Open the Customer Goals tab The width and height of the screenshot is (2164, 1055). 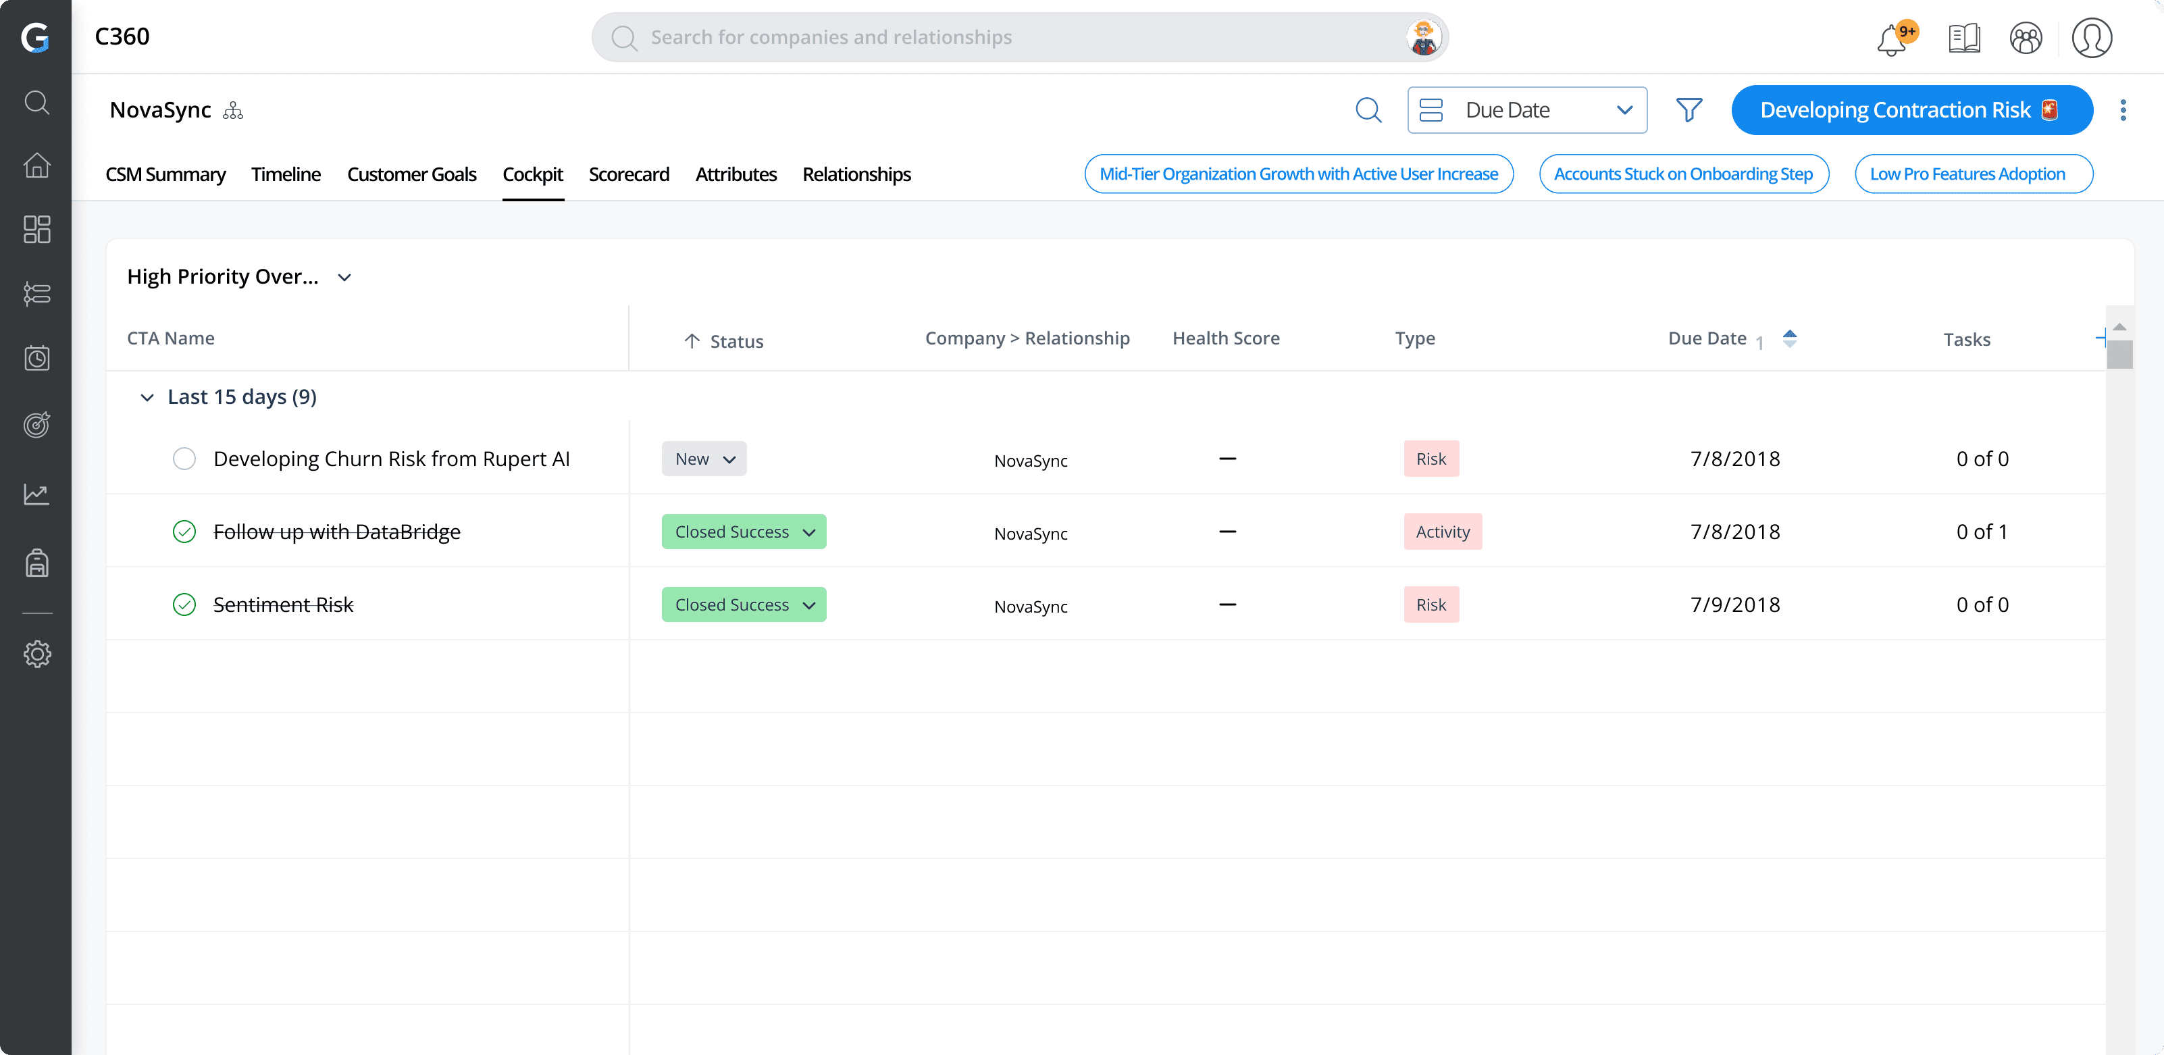tap(411, 174)
